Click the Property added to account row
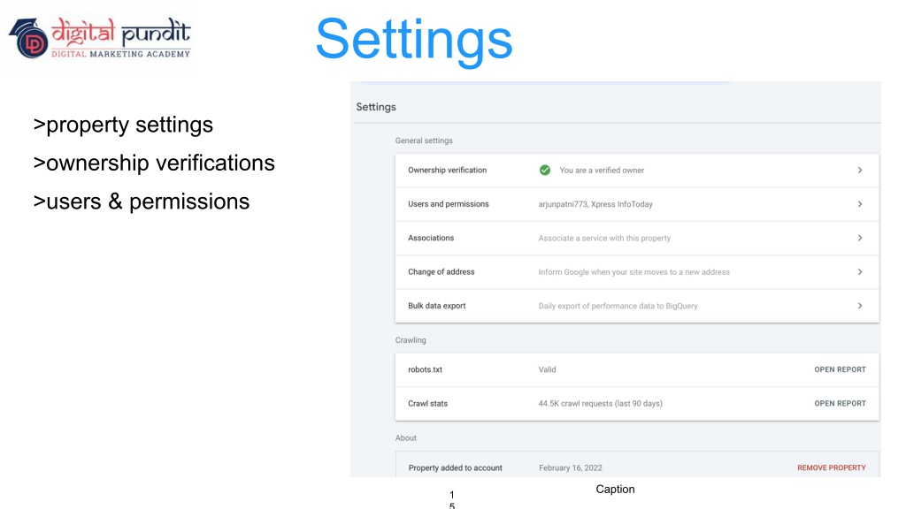This screenshot has width=906, height=509. (455, 467)
